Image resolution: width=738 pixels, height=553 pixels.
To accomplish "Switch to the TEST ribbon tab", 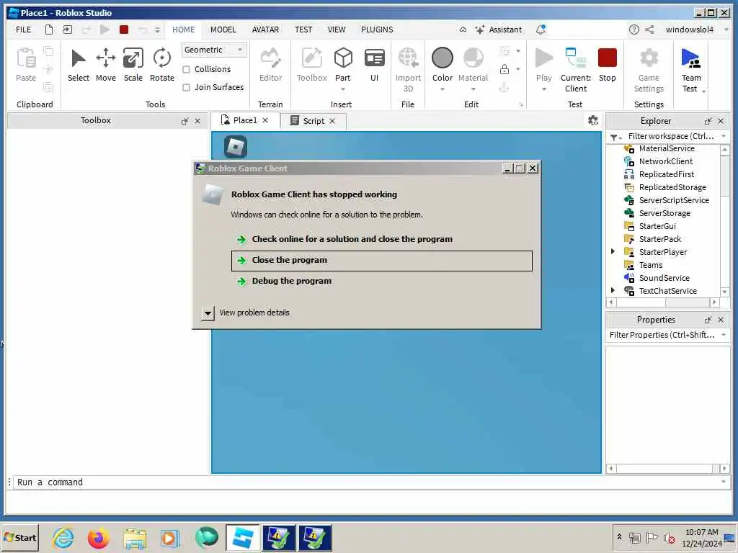I will [303, 30].
